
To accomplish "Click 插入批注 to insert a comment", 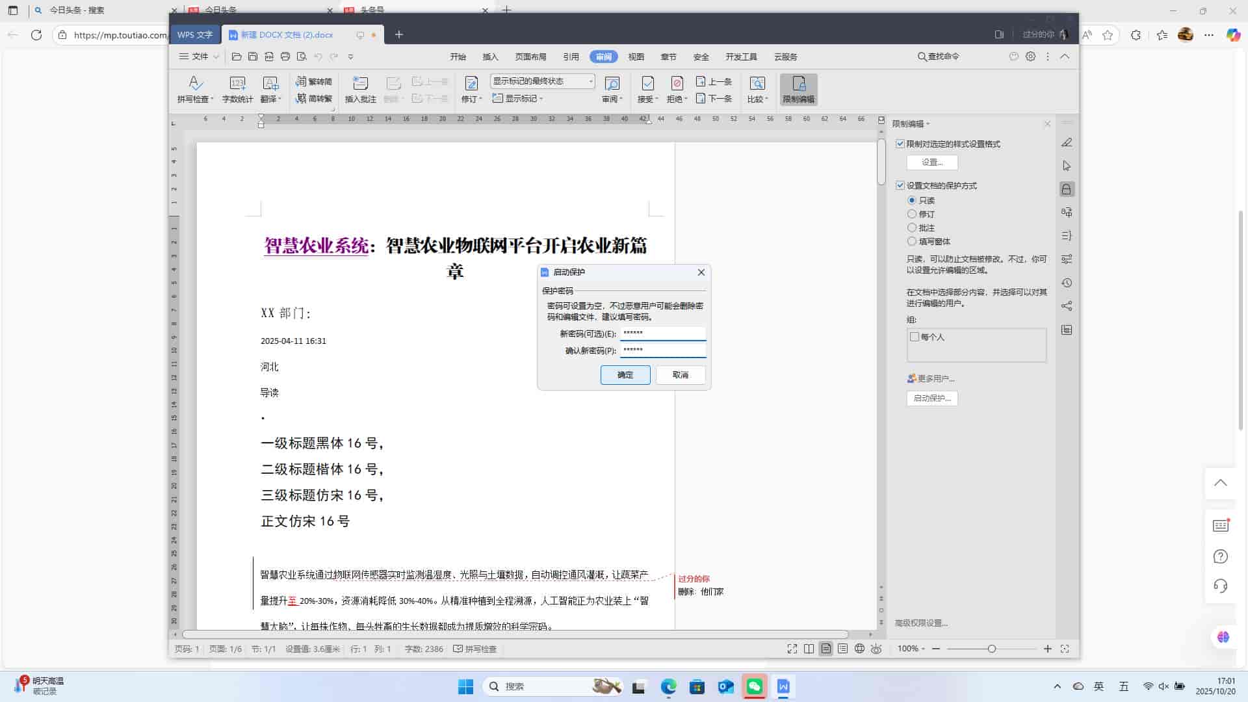I will pyautogui.click(x=360, y=90).
